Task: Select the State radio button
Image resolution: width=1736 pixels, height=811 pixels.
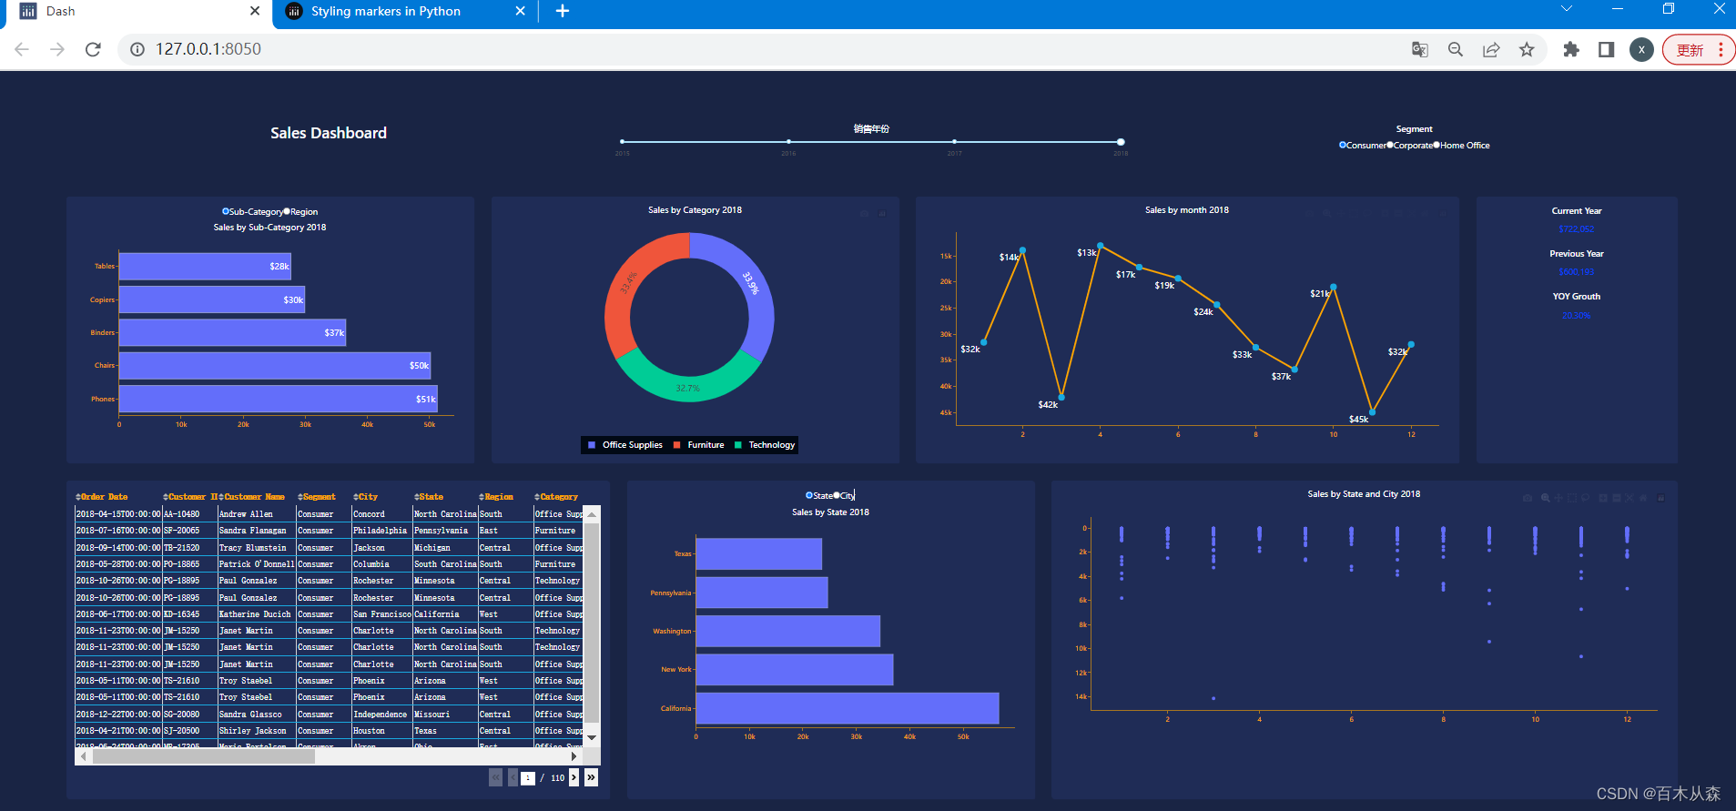Action: click(x=809, y=495)
